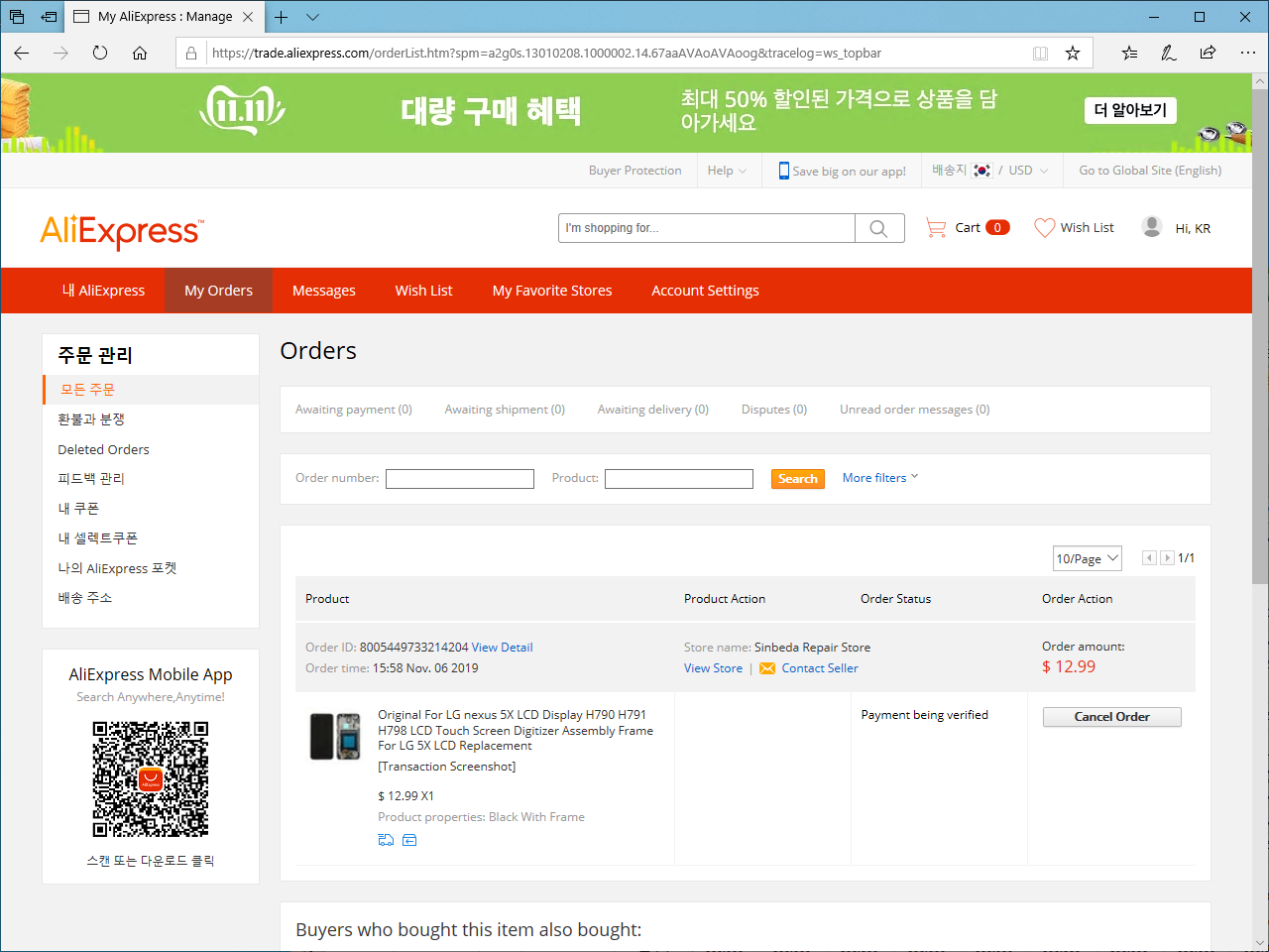1269x952 pixels.
Task: Refresh the page
Action: pyautogui.click(x=100, y=53)
